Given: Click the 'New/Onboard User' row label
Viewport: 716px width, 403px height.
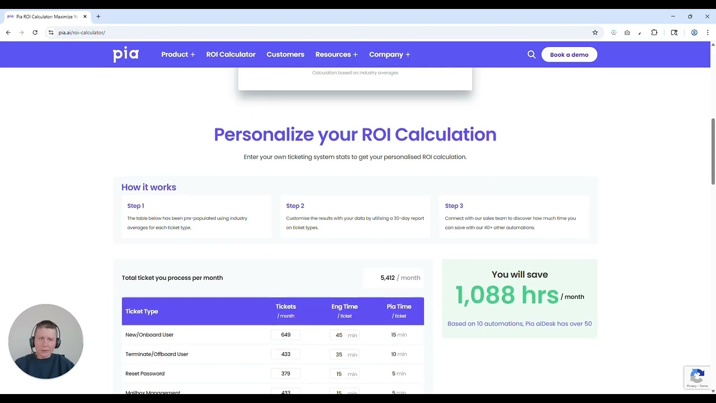Looking at the screenshot, I should pyautogui.click(x=149, y=335).
